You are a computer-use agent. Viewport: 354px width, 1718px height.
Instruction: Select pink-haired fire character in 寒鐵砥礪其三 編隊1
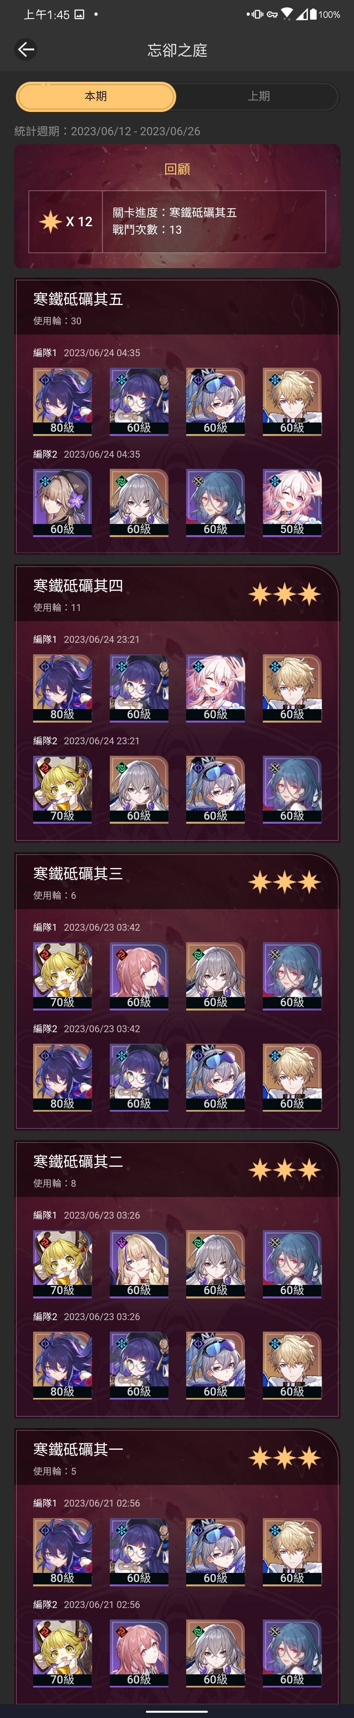coord(139,976)
